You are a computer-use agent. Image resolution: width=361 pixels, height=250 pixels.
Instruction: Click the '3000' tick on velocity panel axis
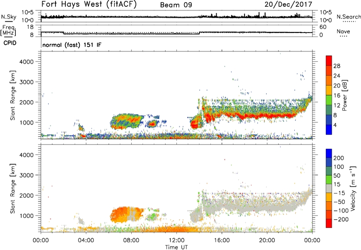[26, 175]
